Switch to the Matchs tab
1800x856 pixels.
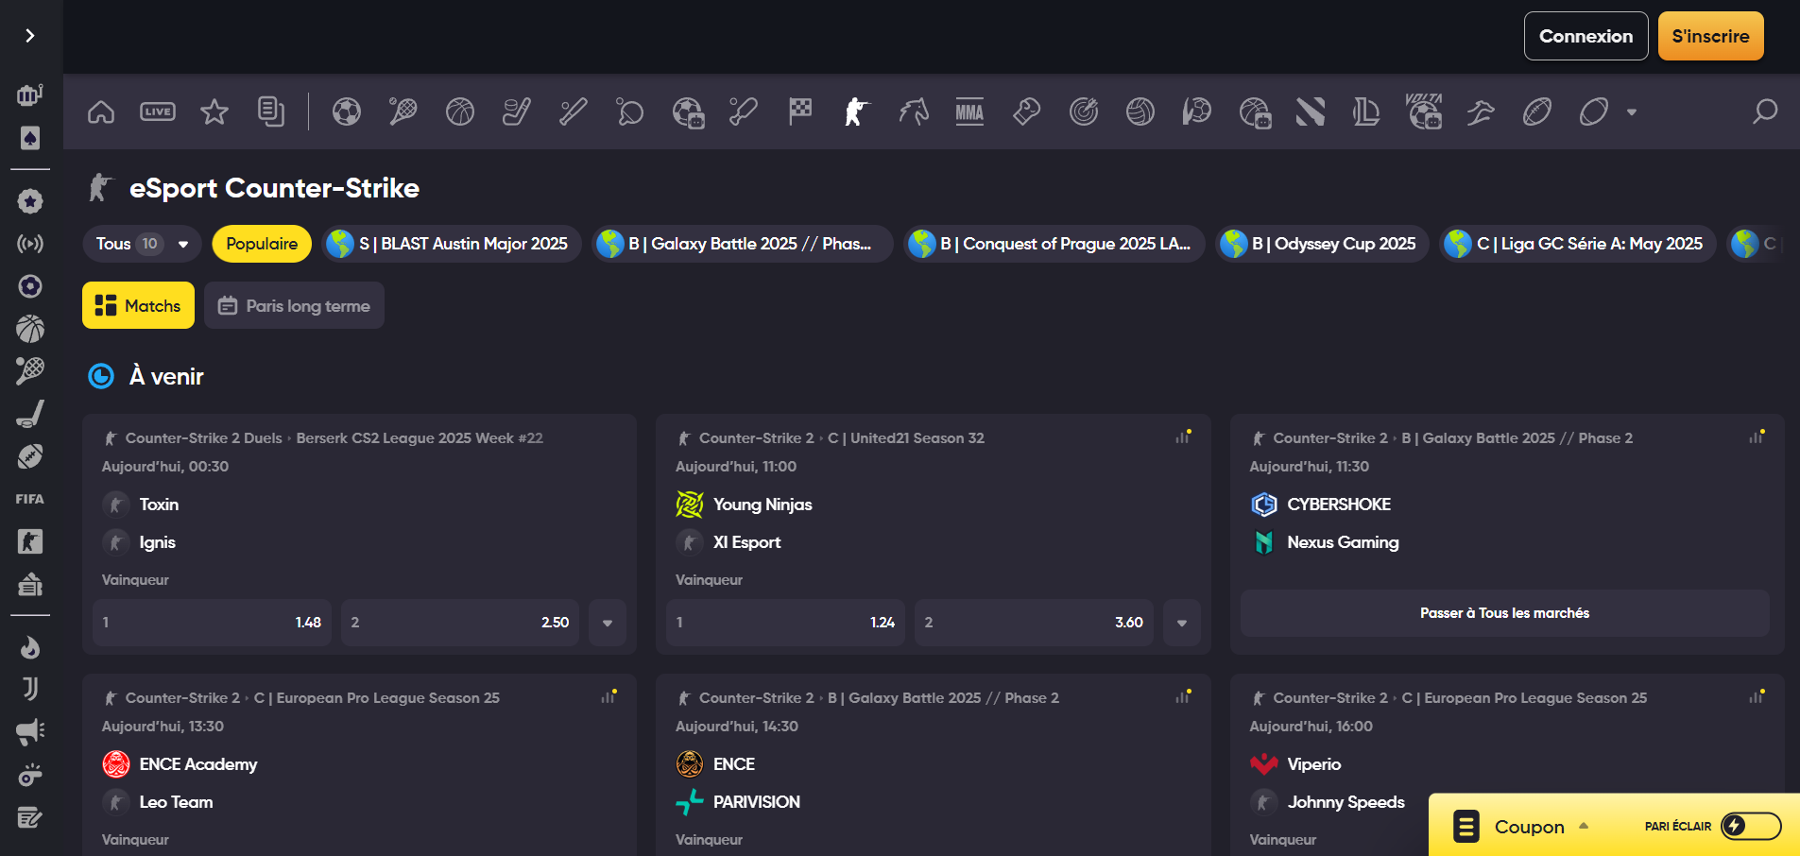(139, 305)
